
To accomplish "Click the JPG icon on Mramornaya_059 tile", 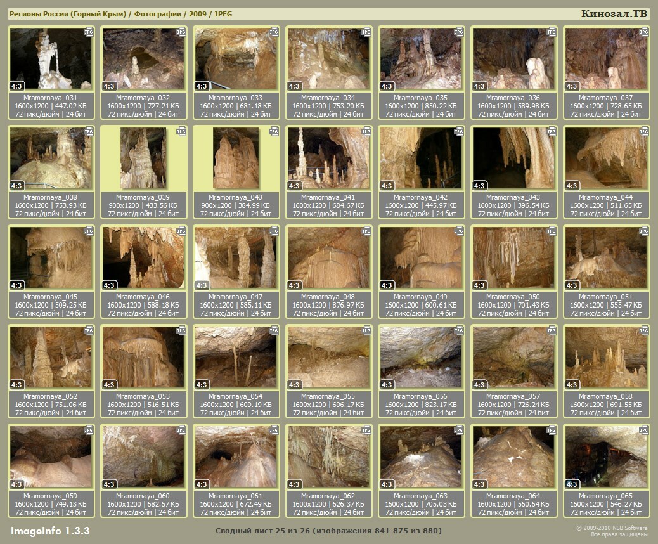I will click(89, 429).
